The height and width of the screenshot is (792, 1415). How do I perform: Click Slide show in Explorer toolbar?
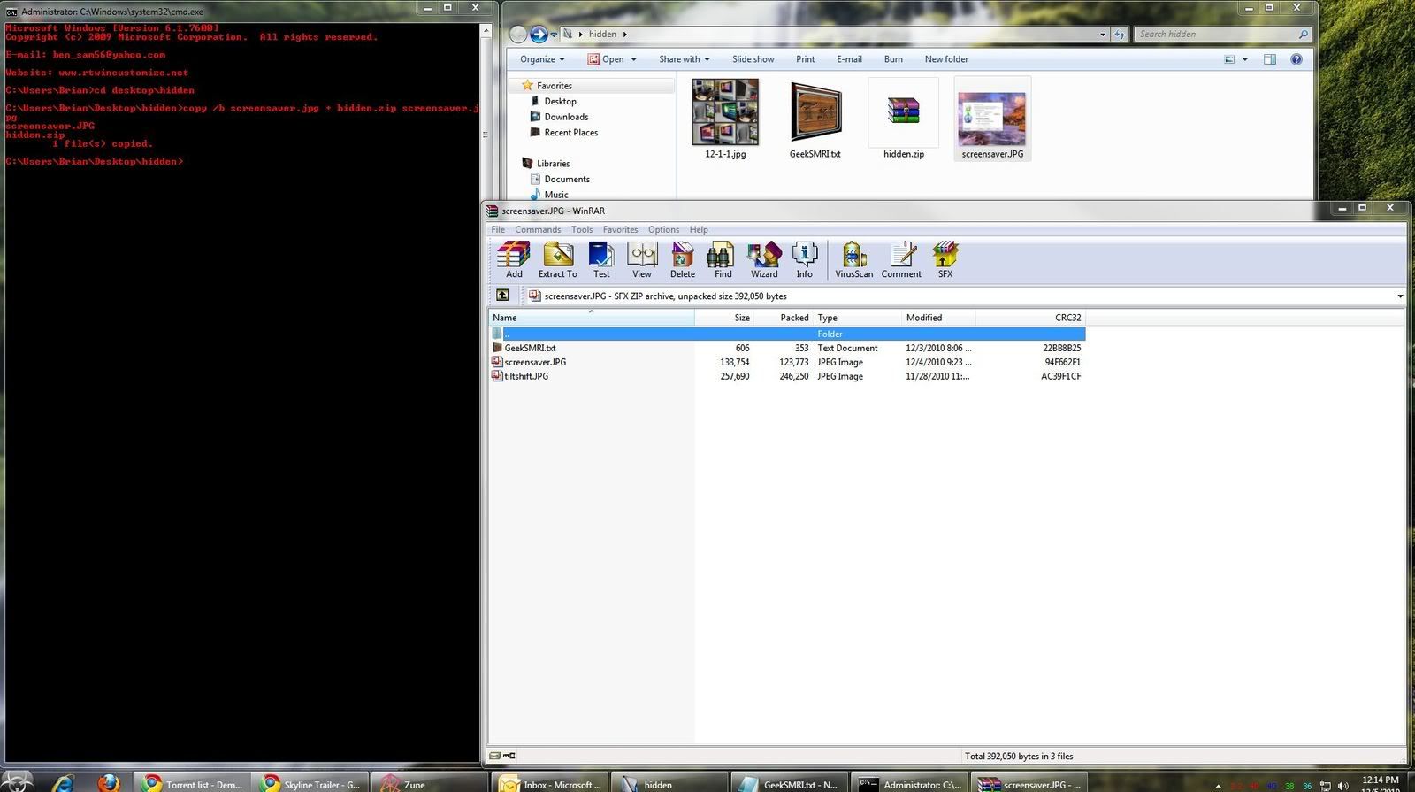753,59
